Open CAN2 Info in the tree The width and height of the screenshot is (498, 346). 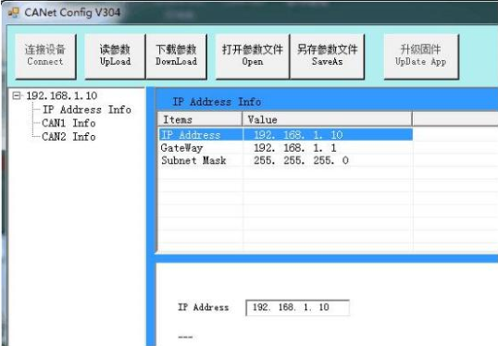(x=68, y=137)
